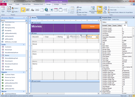Pick the Button control

tap(37, 10)
